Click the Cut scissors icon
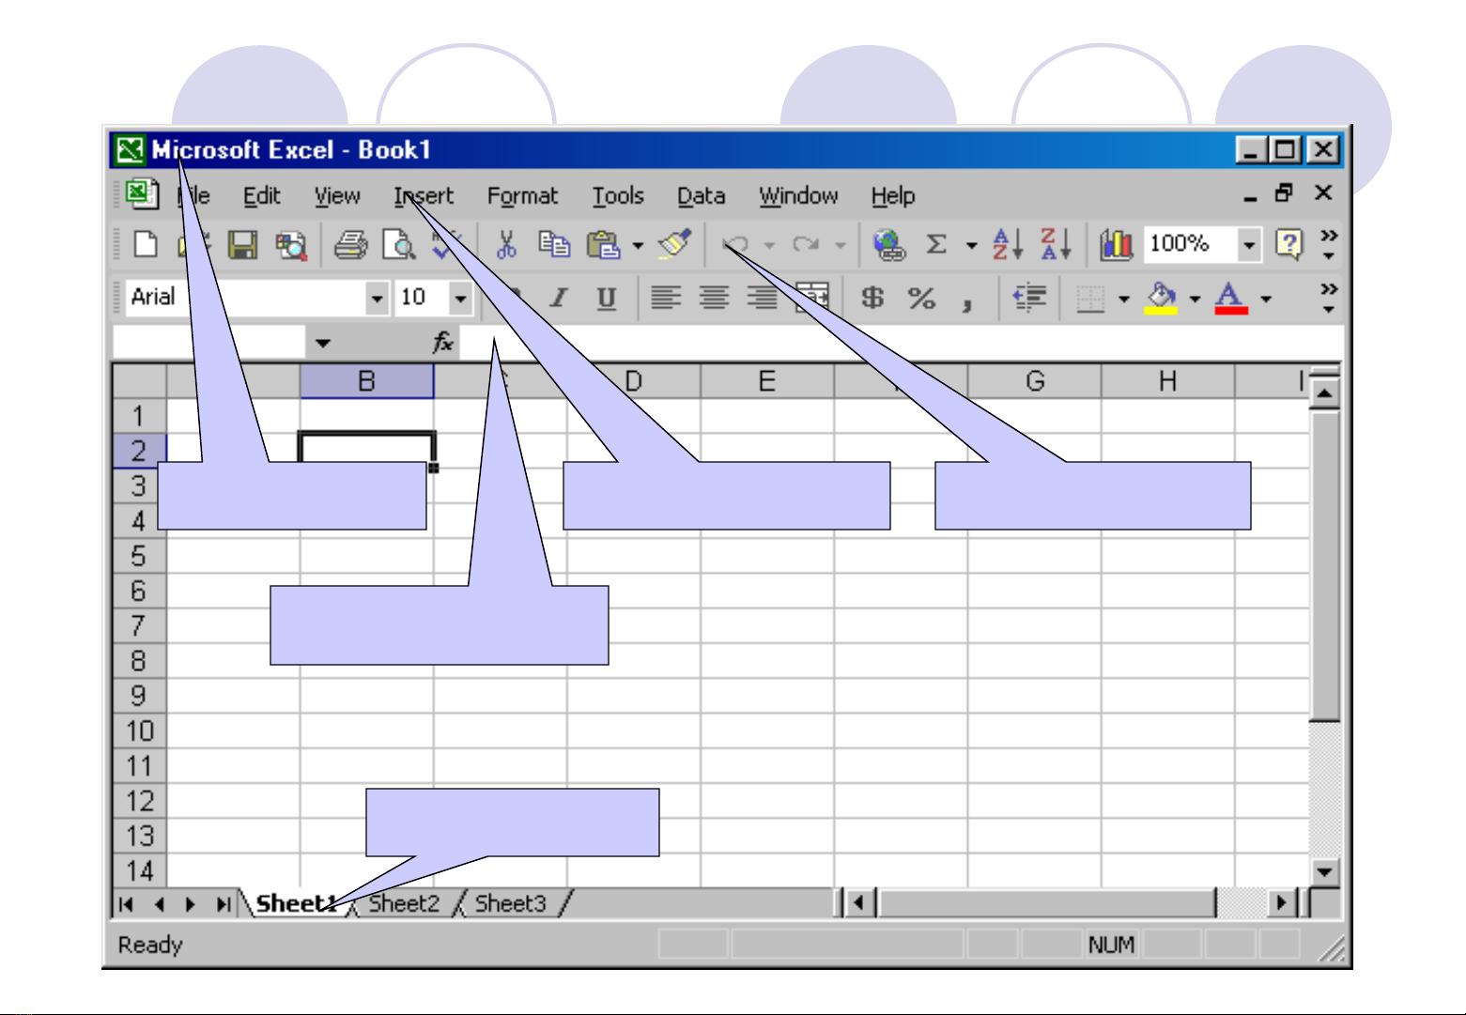Image resolution: width=1466 pixels, height=1015 pixels. 506,246
